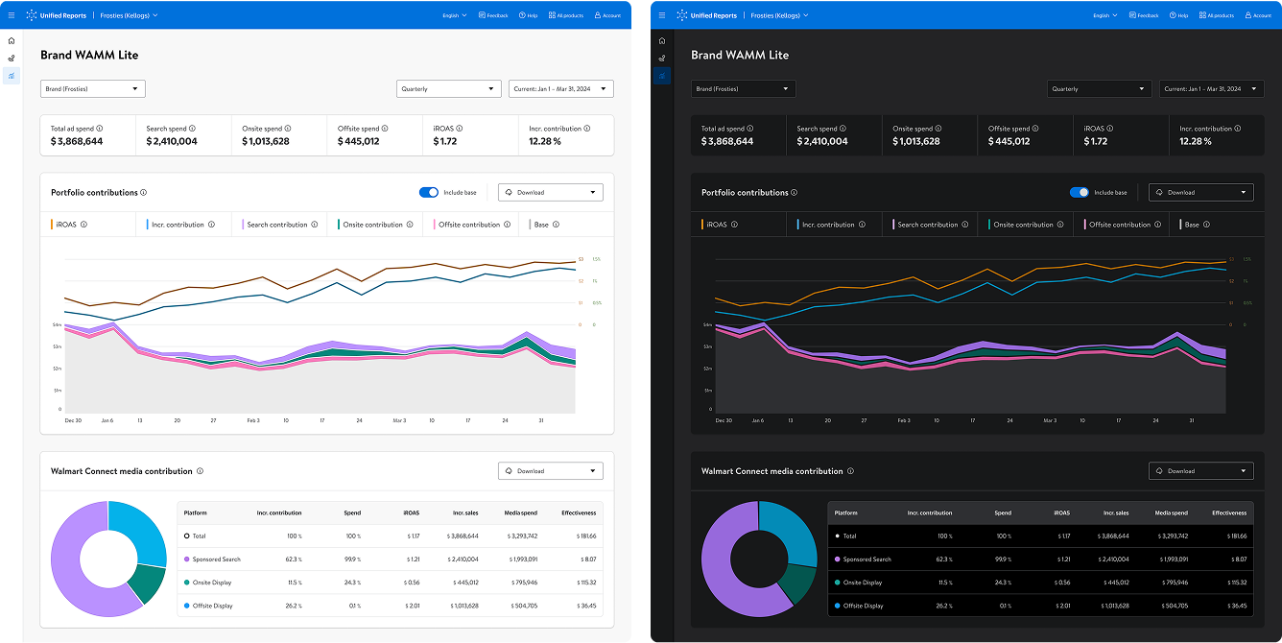Open Account in the dark-theme header
The width and height of the screenshot is (1282, 643).
pyautogui.click(x=1257, y=15)
